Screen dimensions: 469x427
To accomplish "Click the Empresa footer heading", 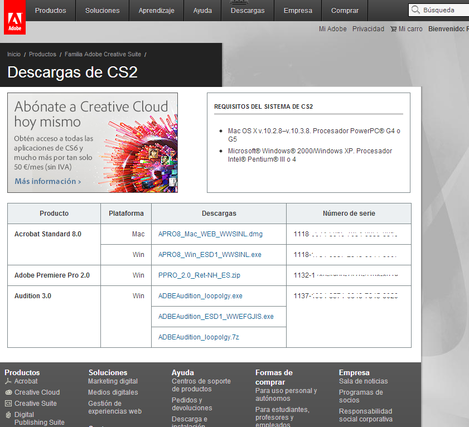I will click(354, 372).
